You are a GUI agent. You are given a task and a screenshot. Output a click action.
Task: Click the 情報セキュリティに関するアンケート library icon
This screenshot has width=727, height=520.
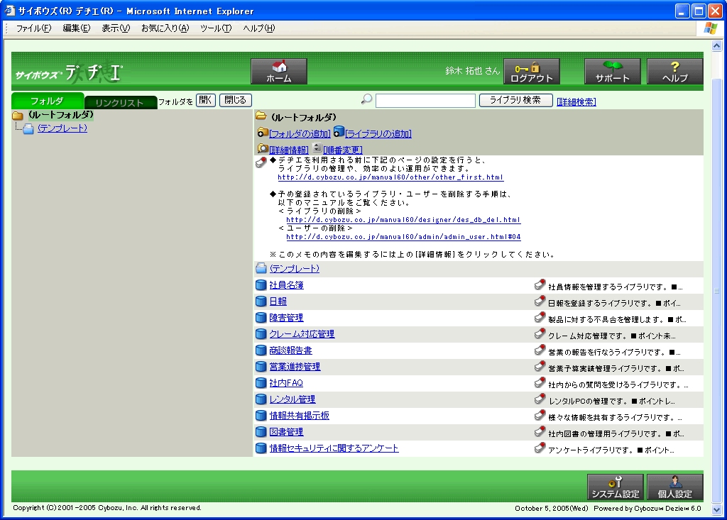pos(261,448)
